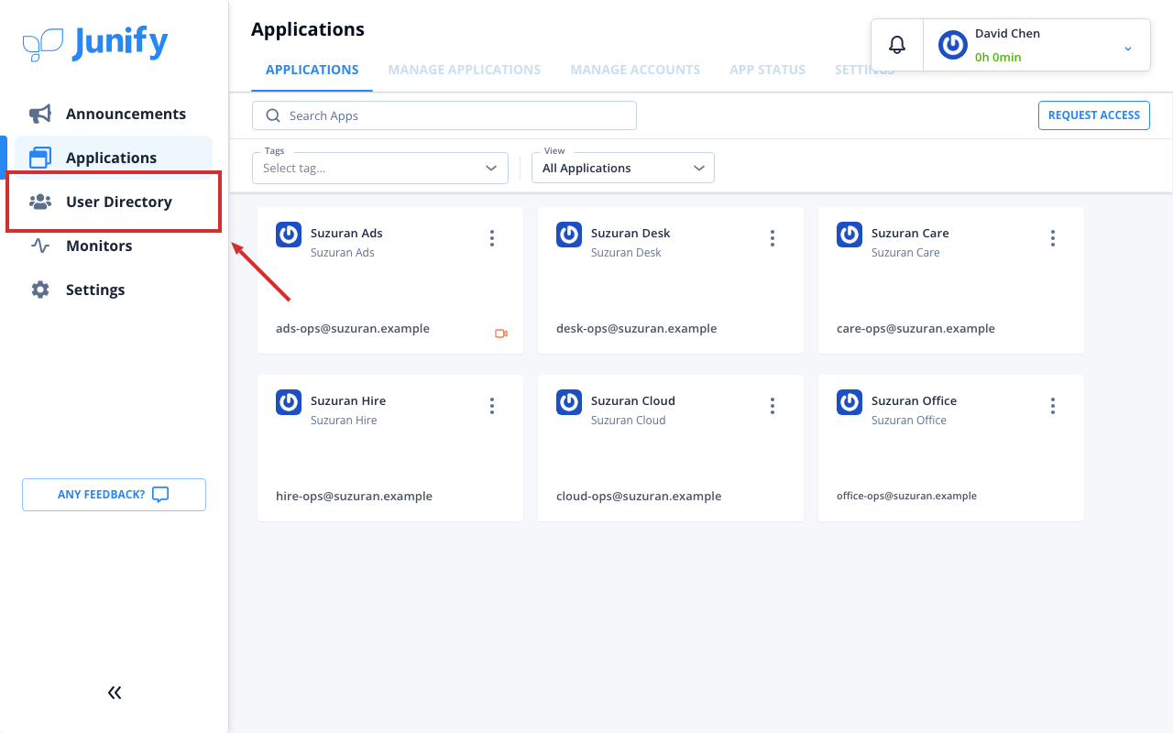This screenshot has width=1173, height=733.
Task: Click hire-ops@suzuran.example email
Action: 354,496
